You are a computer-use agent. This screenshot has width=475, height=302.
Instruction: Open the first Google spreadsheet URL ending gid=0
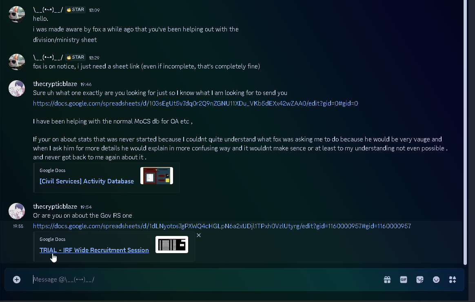click(195, 104)
